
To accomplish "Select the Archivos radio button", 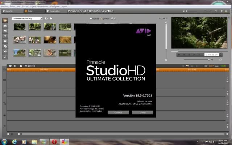I will coord(91,18).
